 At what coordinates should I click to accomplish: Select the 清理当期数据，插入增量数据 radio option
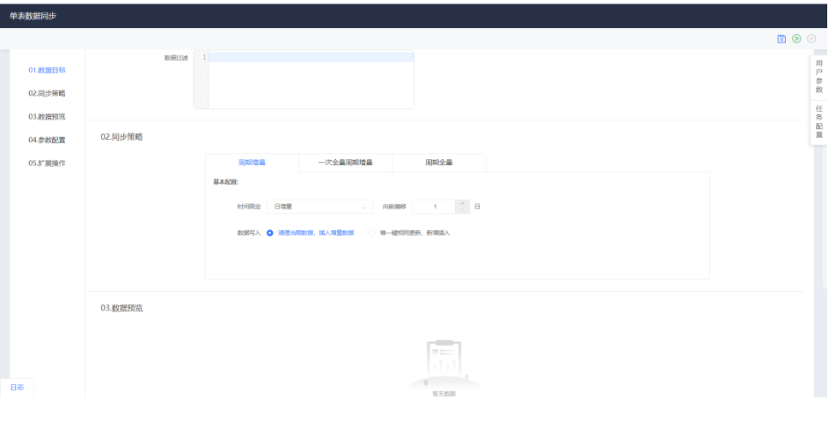coord(270,233)
